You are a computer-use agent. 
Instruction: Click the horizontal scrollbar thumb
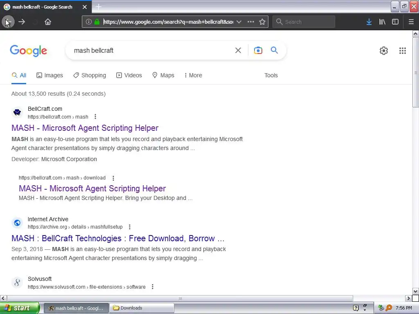pyautogui.click(x=180, y=298)
